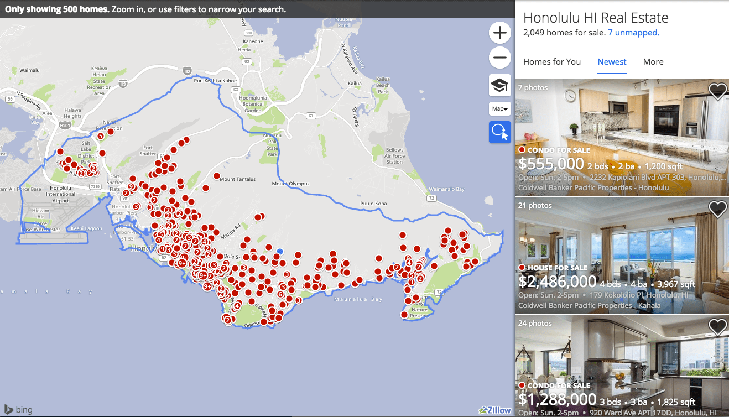Favorite the $2,486,000 house listing
Image resolution: width=729 pixels, height=417 pixels.
[717, 209]
